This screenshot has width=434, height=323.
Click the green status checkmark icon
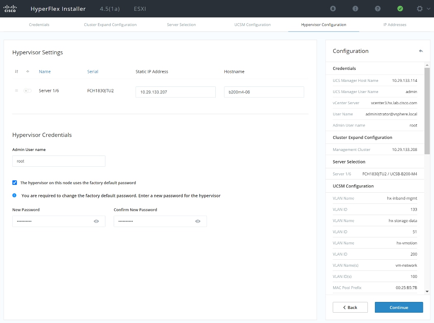[x=400, y=9]
